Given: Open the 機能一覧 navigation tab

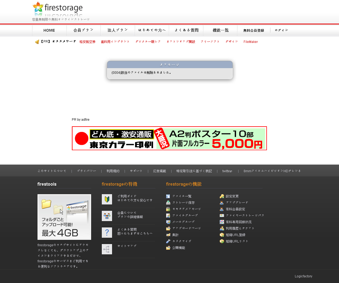Looking at the screenshot, I should coord(220,30).
